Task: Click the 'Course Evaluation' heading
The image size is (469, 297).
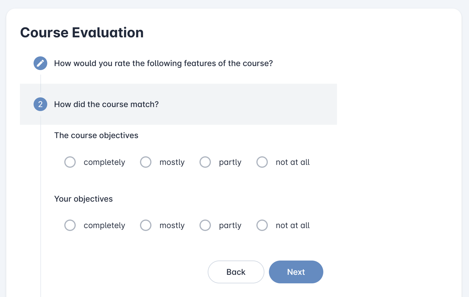Action: (82, 32)
